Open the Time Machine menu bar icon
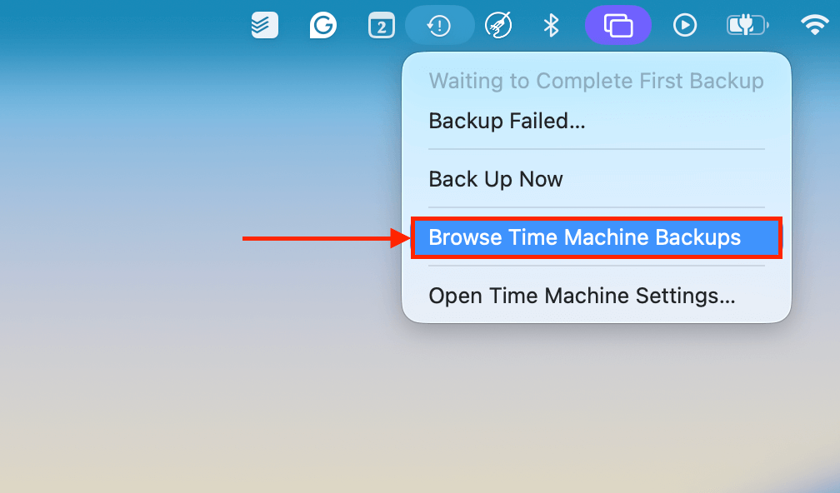This screenshot has width=840, height=493. 440,25
